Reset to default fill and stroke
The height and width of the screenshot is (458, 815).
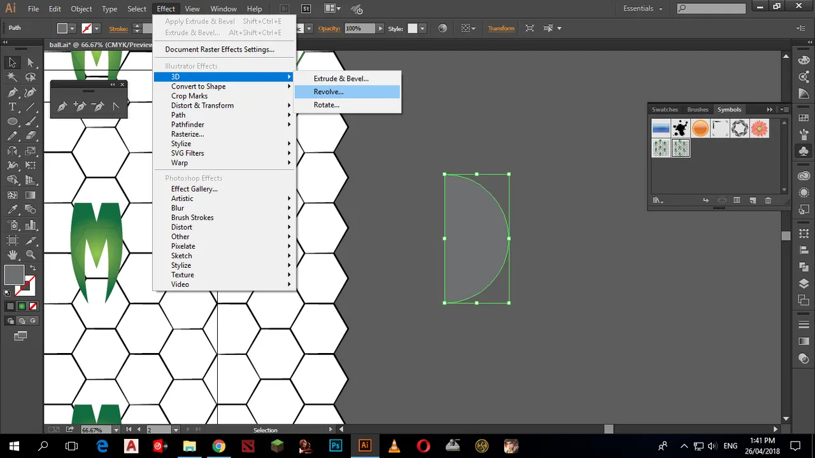pyautogui.click(x=8, y=293)
